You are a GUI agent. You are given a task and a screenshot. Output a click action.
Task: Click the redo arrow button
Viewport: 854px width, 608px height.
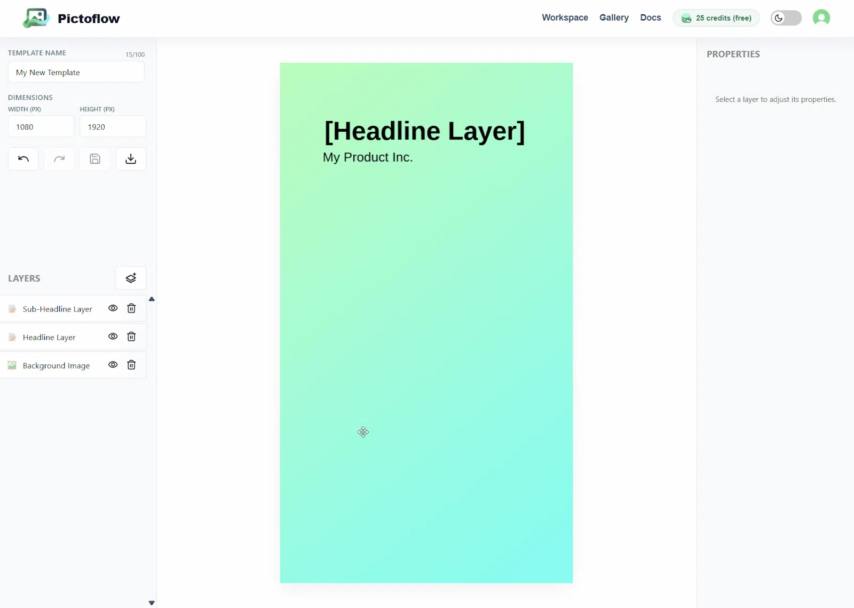(x=59, y=159)
